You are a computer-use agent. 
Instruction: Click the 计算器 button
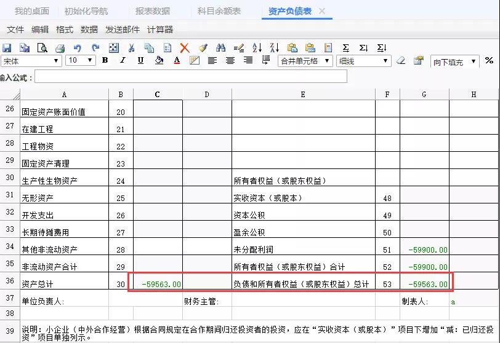160,30
